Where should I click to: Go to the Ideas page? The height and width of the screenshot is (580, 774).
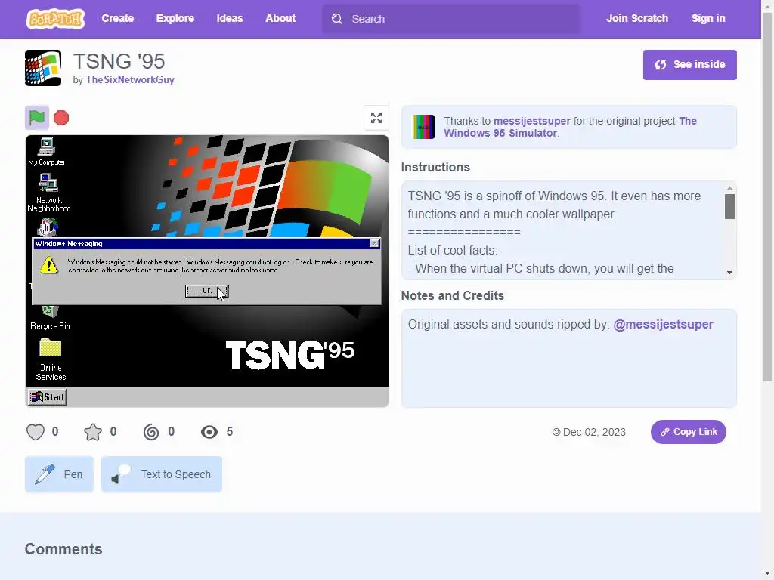[x=230, y=18]
